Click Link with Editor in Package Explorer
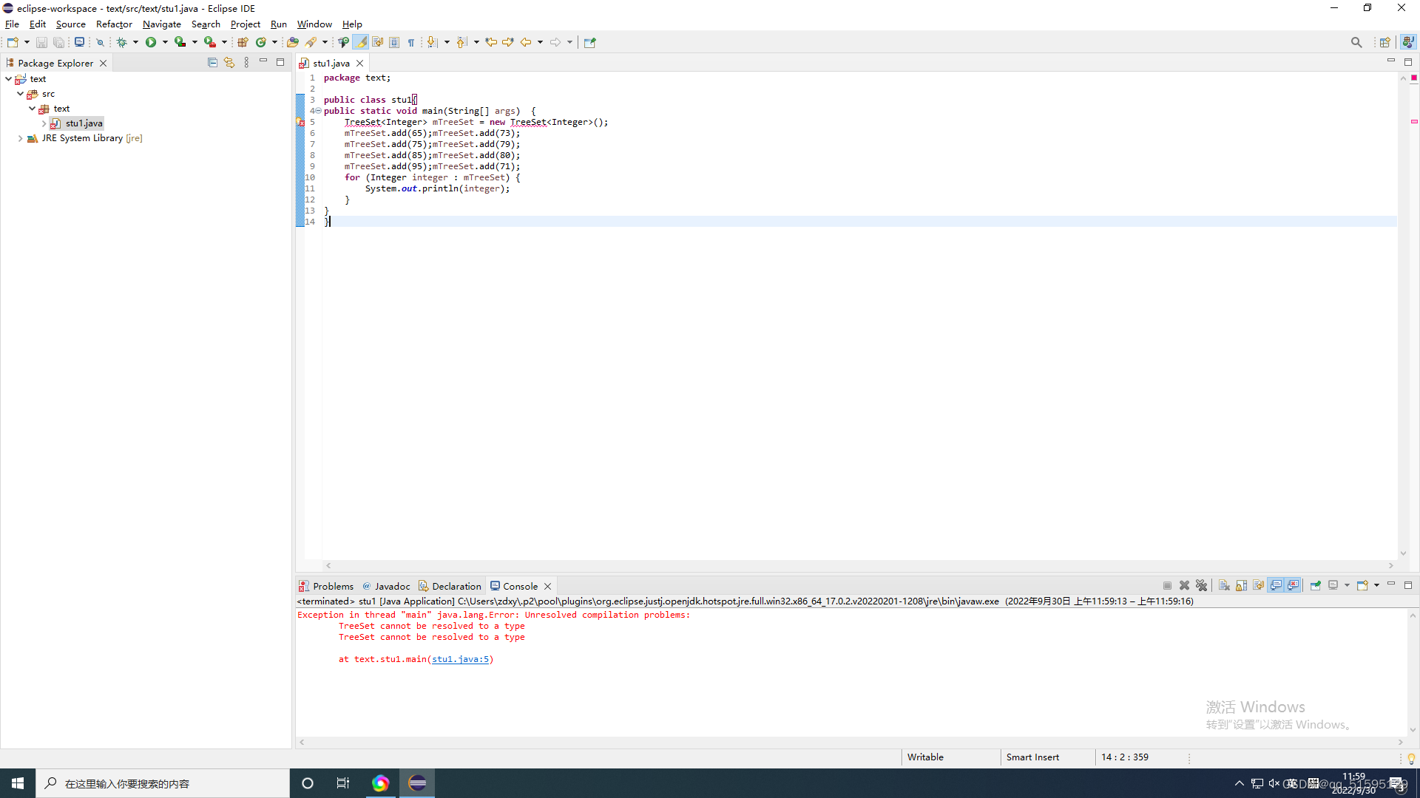The height and width of the screenshot is (798, 1420). pyautogui.click(x=229, y=63)
